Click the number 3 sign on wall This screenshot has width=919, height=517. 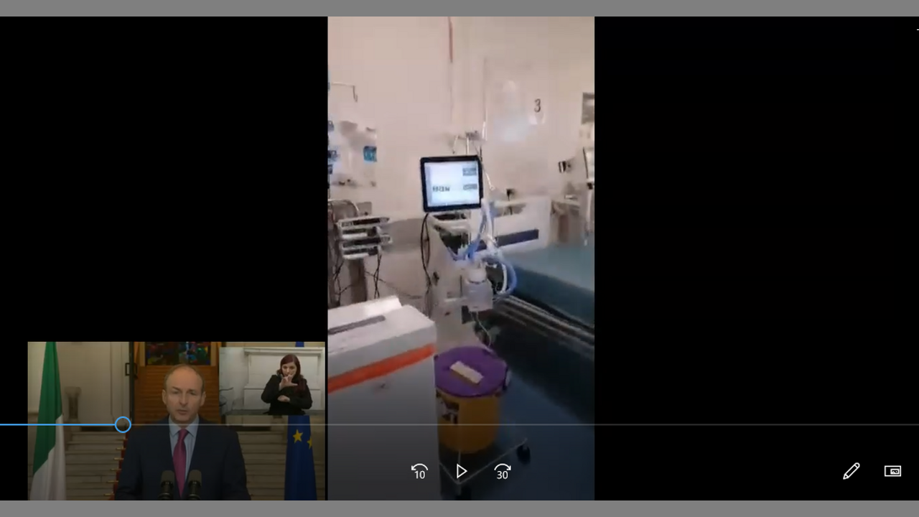tap(537, 106)
